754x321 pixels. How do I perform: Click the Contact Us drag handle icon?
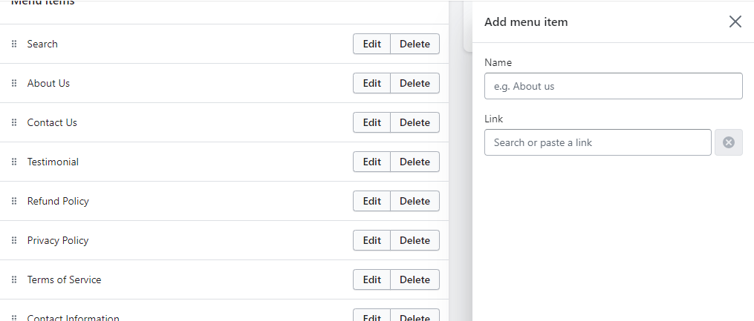tap(14, 122)
